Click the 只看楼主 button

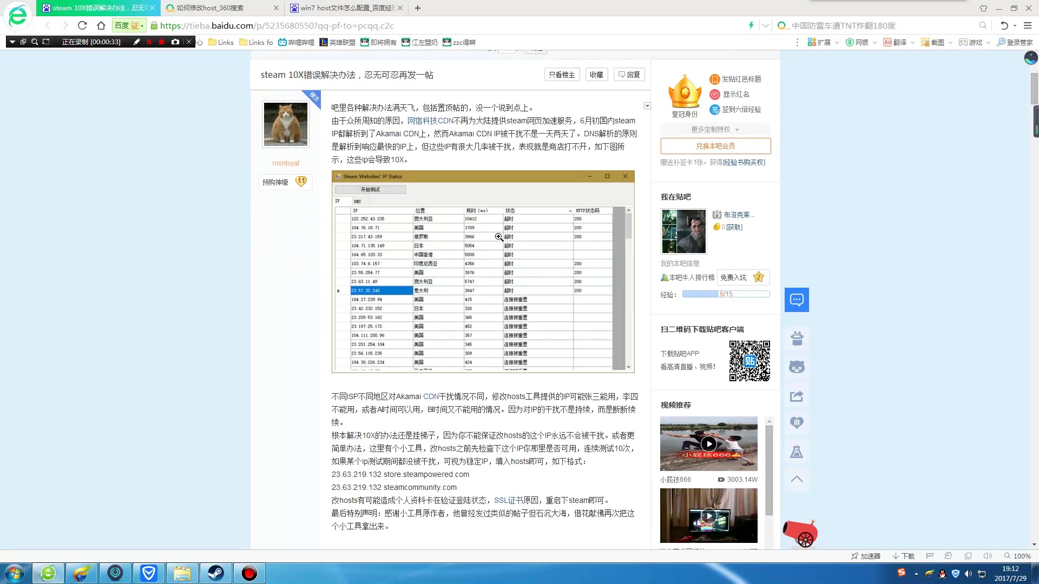click(562, 75)
